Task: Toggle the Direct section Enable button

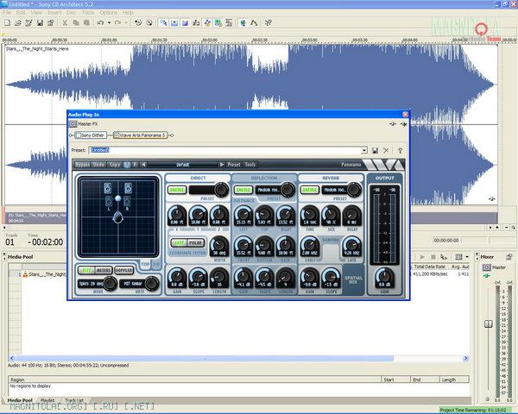Action: [176, 190]
